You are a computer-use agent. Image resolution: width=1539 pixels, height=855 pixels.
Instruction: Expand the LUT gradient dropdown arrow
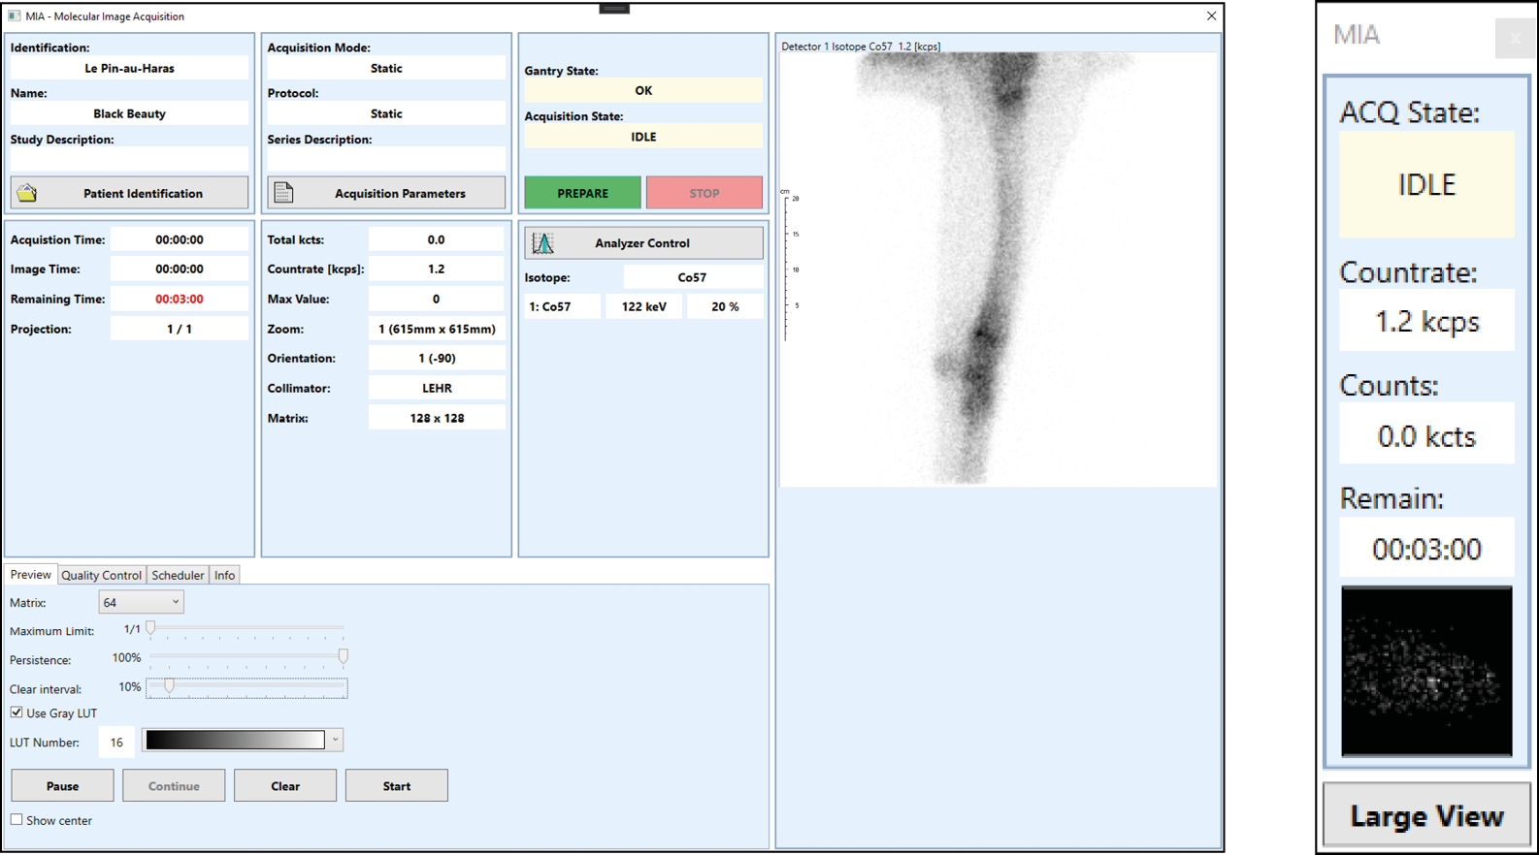click(x=335, y=741)
